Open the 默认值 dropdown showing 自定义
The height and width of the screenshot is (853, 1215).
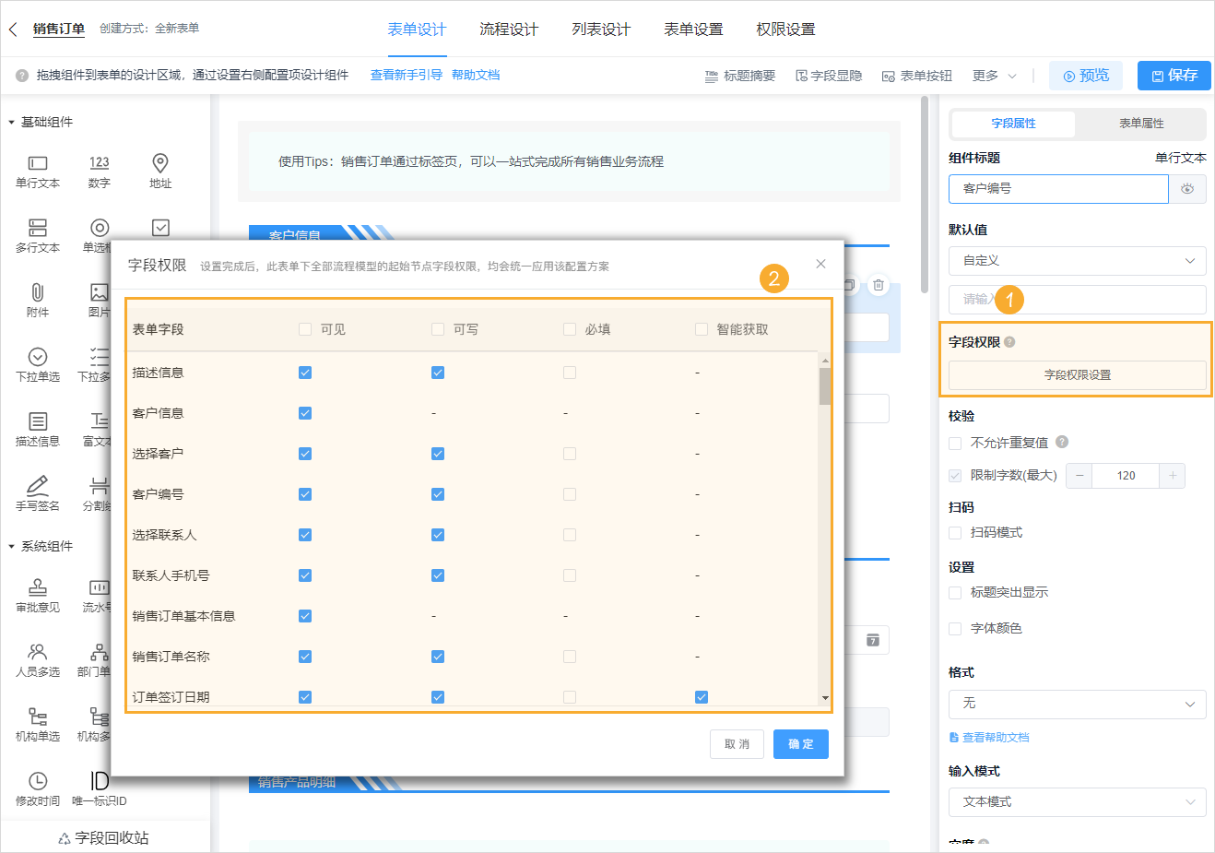pyautogui.click(x=1077, y=261)
